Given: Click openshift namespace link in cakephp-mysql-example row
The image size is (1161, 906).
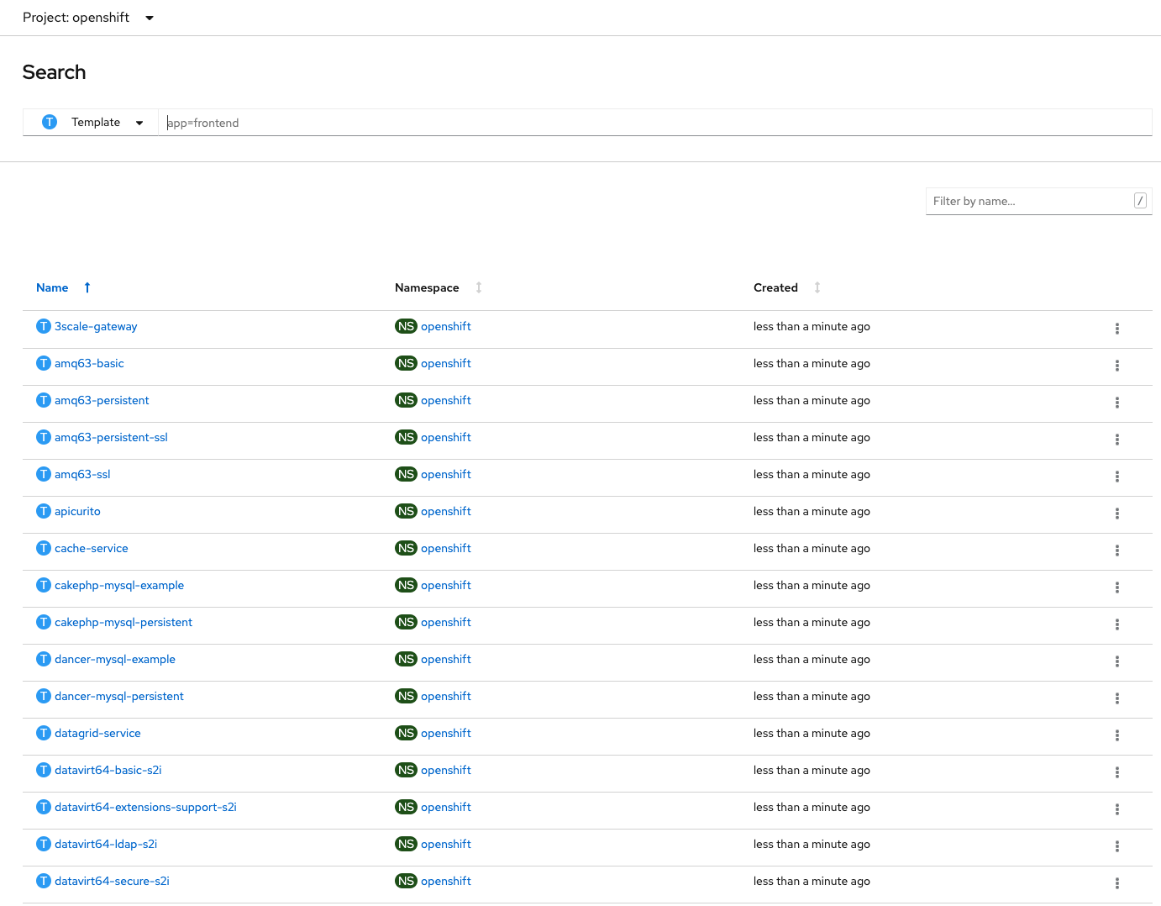Looking at the screenshot, I should (x=446, y=585).
